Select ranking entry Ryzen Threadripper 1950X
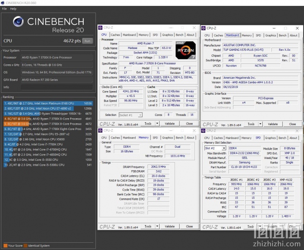This screenshot has height=250, width=304. point(48,114)
